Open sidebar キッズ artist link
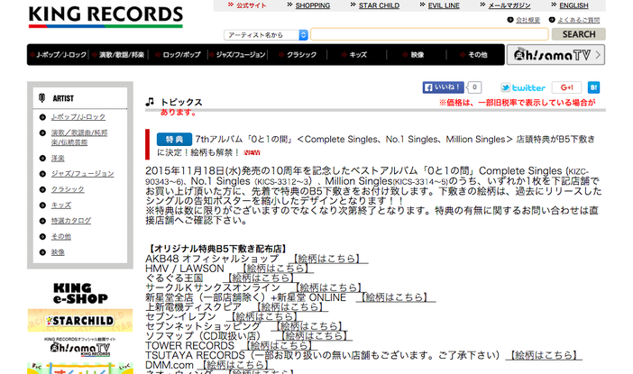The width and height of the screenshot is (633, 374). 61,205
